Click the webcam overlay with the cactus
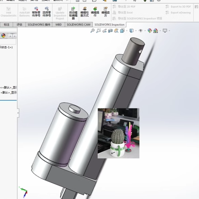The height and width of the screenshot is (199, 199). (118, 133)
